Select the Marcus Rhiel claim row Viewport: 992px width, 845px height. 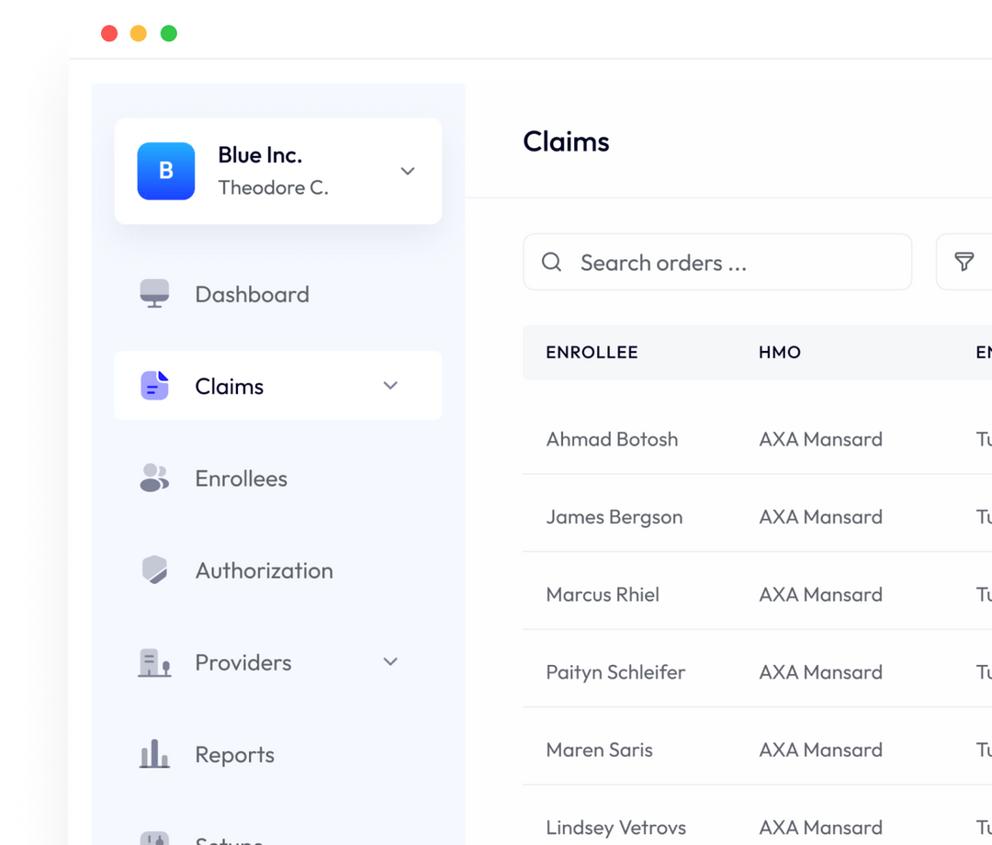pos(603,594)
